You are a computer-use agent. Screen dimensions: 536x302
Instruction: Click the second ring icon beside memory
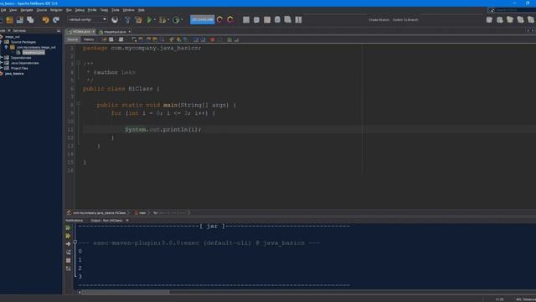coord(230,20)
